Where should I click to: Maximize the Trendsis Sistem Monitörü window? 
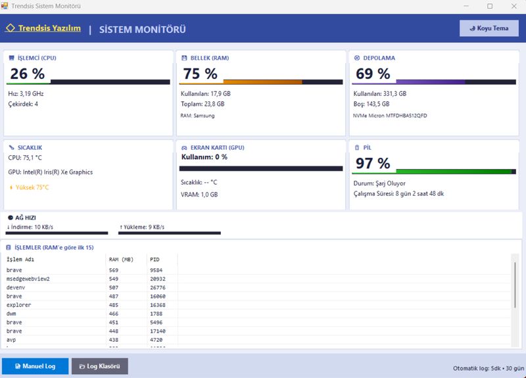pos(490,6)
